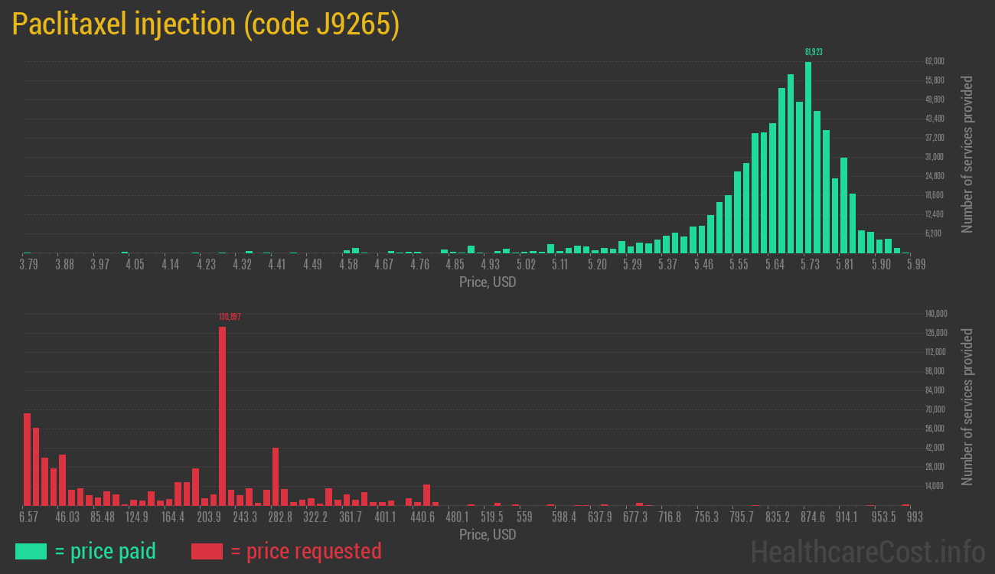Screen dimensions: 995x574
Task: Click the tall red bar near 282.8
Action: pos(276,476)
